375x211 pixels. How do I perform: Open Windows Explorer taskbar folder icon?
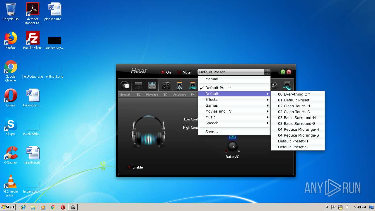[33, 207]
